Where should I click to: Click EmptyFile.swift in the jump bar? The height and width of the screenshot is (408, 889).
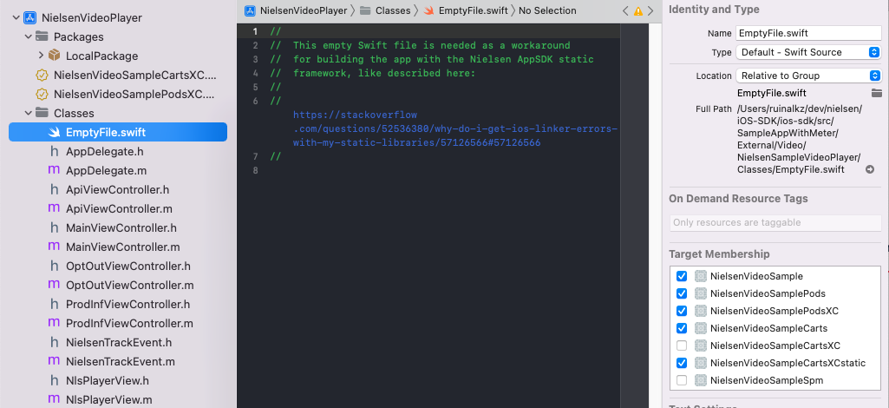(x=474, y=10)
